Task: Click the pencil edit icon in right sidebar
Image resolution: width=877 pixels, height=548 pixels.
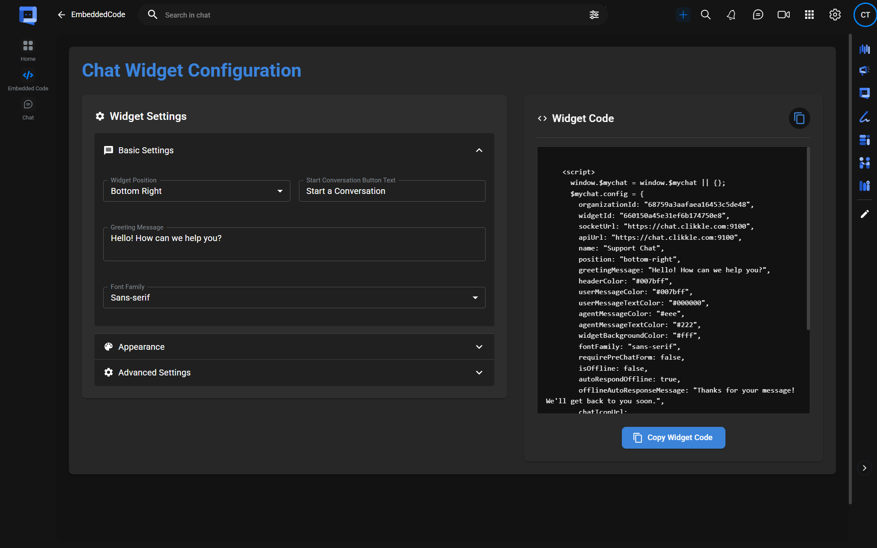Action: tap(865, 214)
